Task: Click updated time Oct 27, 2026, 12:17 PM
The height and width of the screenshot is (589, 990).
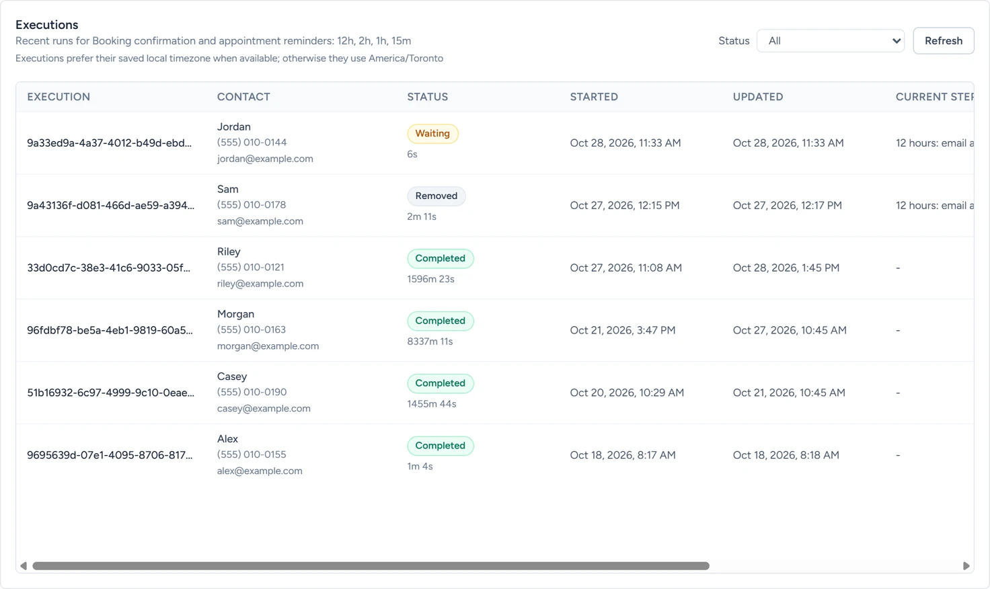Action: tap(788, 206)
